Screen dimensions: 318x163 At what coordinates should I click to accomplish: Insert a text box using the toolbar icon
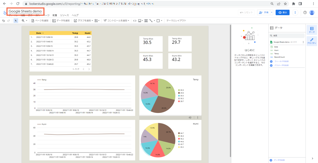point(146,21)
